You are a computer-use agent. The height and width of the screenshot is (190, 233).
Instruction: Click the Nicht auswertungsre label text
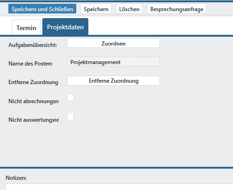[33, 120]
